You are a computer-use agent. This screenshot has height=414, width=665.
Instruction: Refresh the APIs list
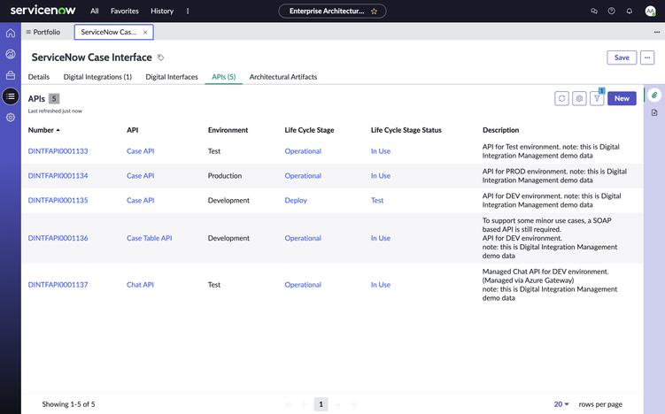tap(561, 98)
